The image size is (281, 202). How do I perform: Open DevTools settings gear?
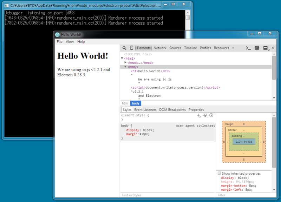pos(257,48)
